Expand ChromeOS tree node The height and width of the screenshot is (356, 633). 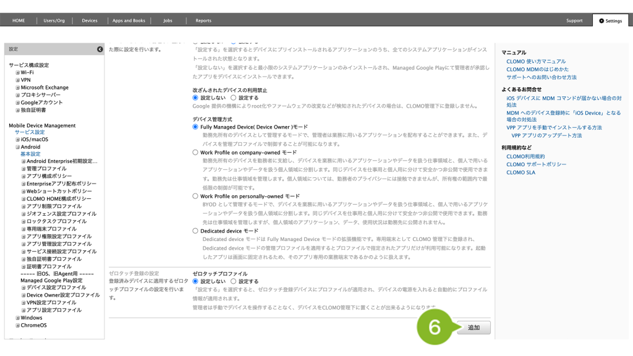tap(17, 325)
